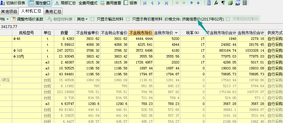Click the gray right arrow icon

(x=184, y=3)
